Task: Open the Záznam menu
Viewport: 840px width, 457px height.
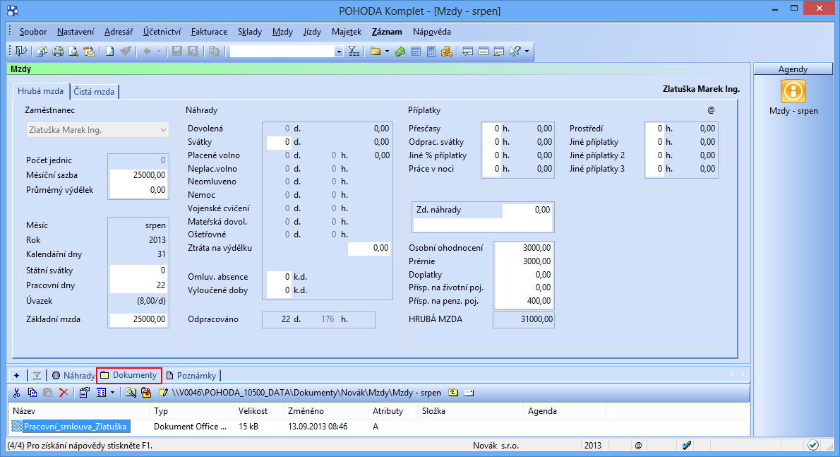Action: 387,32
